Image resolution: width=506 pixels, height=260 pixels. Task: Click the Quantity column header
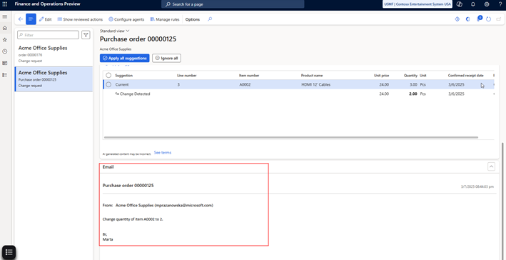click(411, 75)
